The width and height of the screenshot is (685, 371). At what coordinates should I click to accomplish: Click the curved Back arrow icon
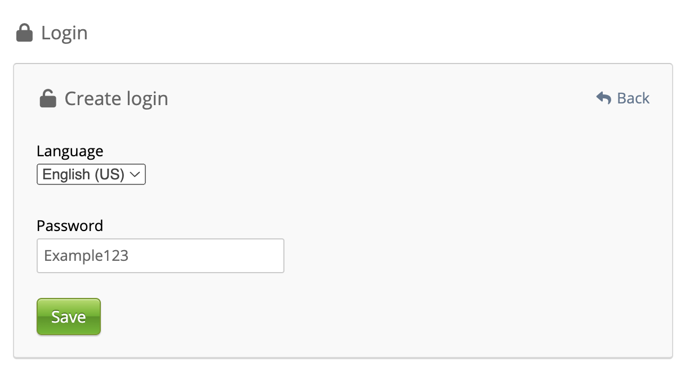(603, 98)
